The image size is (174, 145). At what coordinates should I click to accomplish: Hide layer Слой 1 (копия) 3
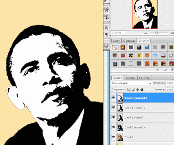pos(113,98)
